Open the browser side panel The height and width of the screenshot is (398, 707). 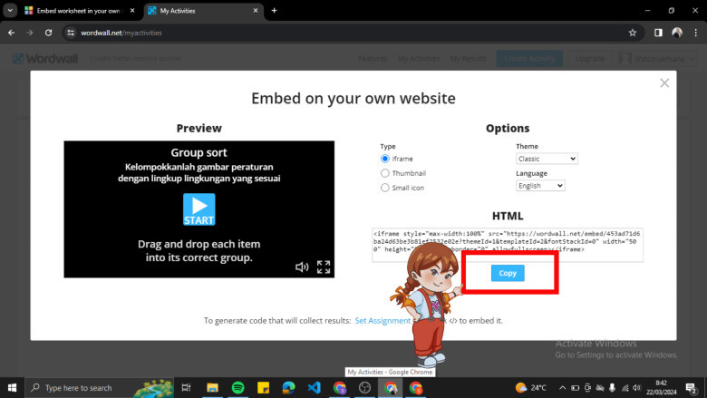tap(658, 33)
